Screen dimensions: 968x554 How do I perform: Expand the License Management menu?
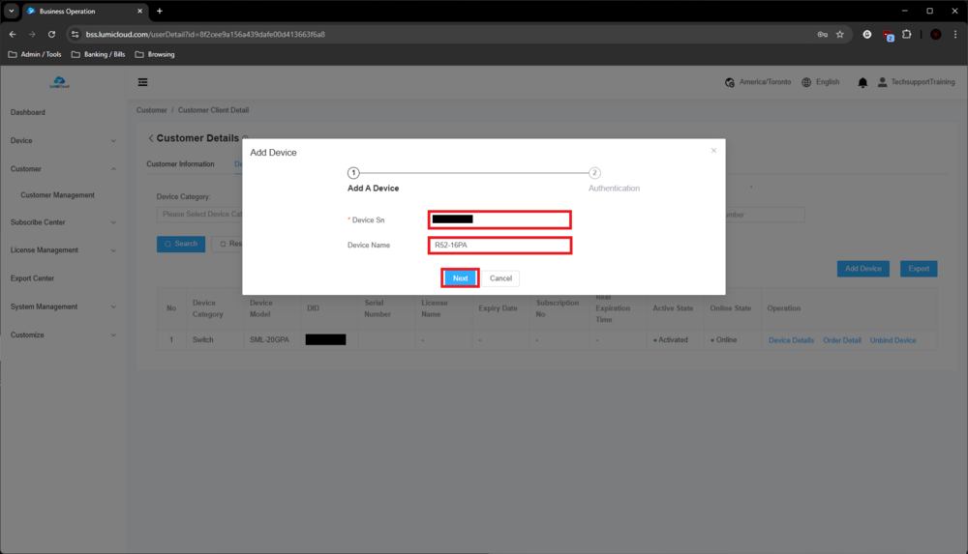click(63, 250)
